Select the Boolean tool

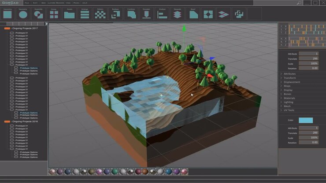tap(115, 15)
